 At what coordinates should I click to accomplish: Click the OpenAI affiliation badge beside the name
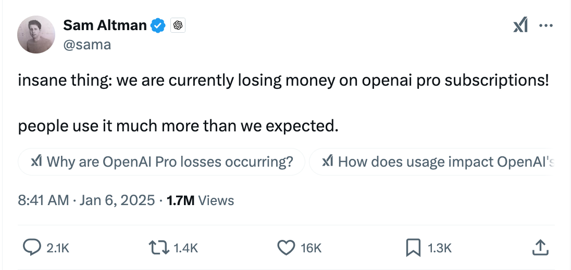[178, 25]
